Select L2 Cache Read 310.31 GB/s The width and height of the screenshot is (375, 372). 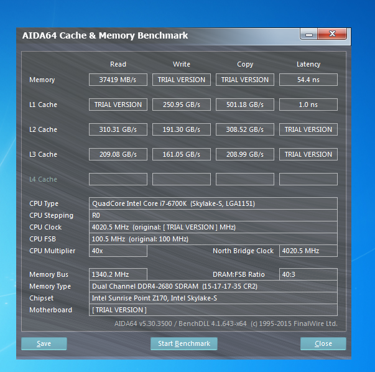click(118, 129)
